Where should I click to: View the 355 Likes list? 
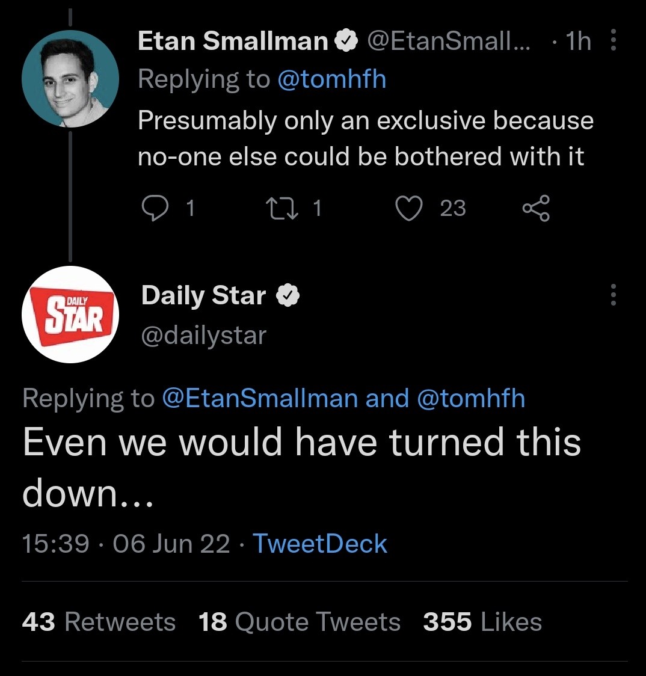(482, 622)
